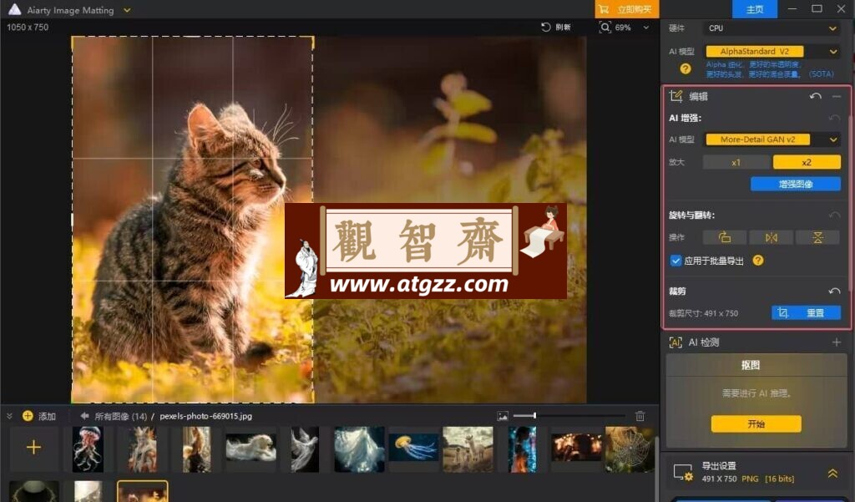Reset the AI 增强 section

pyautogui.click(x=834, y=118)
